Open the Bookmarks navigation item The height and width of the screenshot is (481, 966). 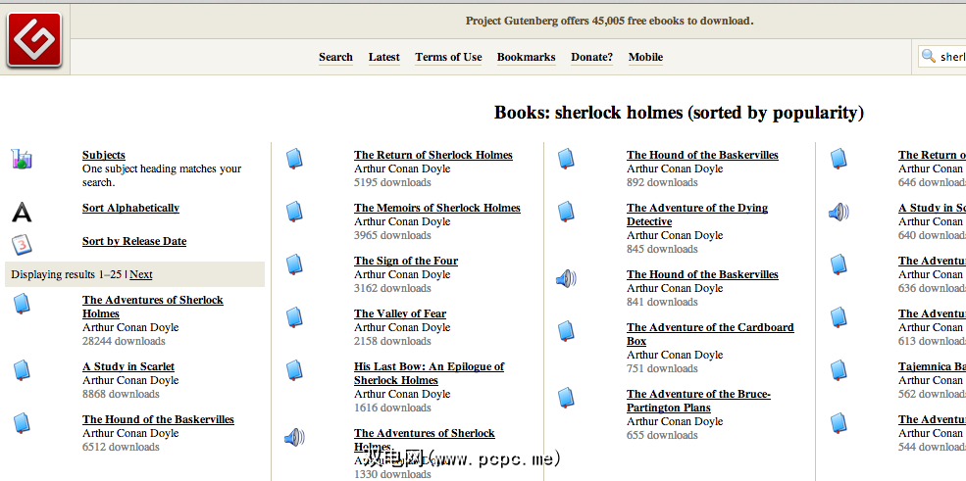pos(526,57)
